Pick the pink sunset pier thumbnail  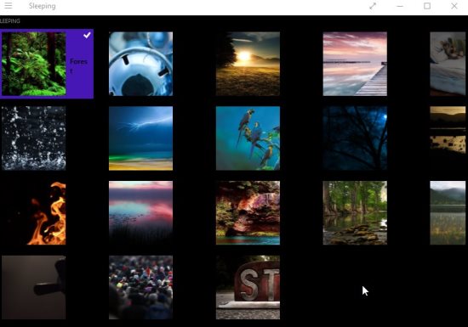pos(355,64)
